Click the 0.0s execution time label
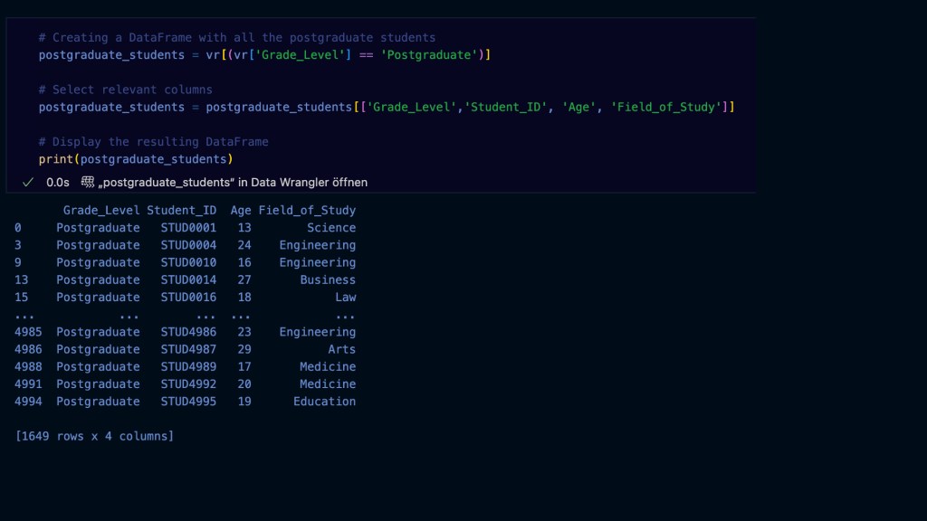This screenshot has height=521, width=927. [58, 182]
